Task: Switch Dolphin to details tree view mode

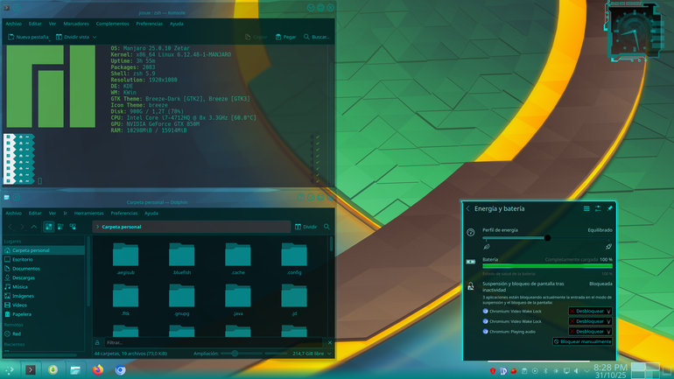Action: tap(73, 227)
